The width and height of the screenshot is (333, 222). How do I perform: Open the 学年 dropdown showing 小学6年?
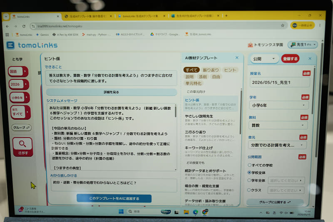[279, 105]
